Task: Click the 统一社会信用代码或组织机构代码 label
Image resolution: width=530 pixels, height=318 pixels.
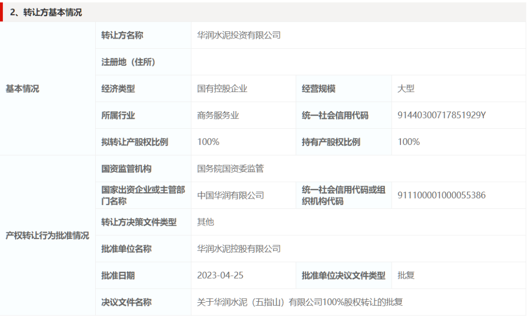Action: [344, 196]
